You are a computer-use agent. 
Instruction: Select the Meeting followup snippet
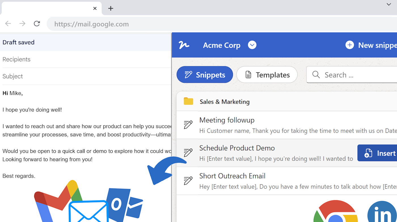[287, 125]
